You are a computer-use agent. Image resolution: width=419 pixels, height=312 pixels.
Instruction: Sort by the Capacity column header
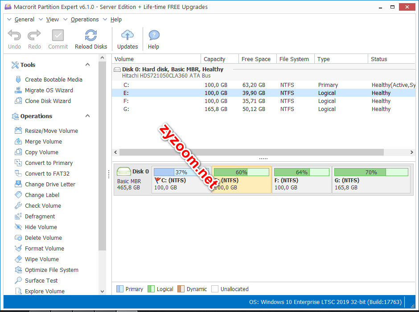(x=220, y=59)
